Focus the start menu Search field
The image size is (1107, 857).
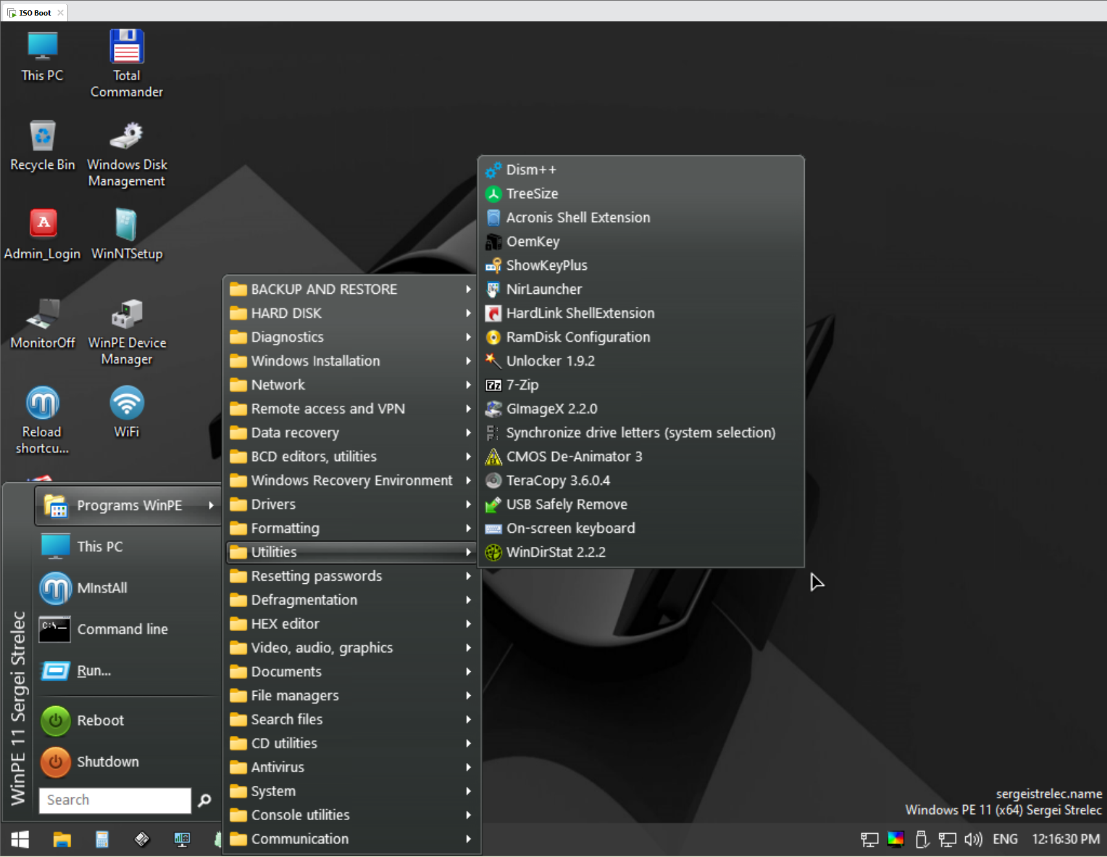(x=115, y=801)
